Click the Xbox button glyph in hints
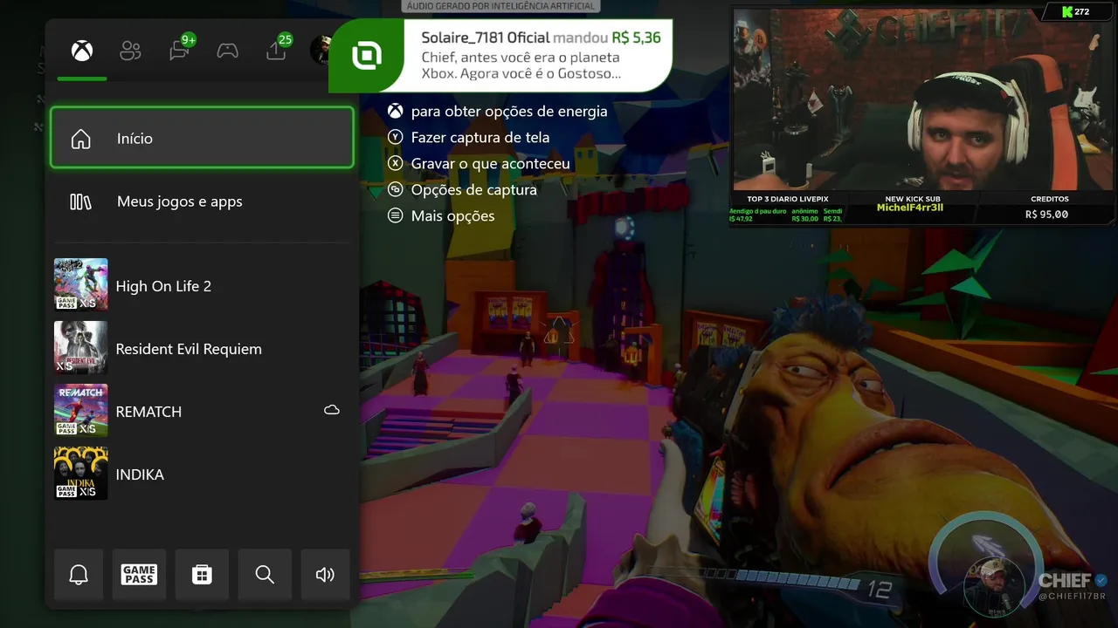1118x628 pixels. (x=396, y=112)
